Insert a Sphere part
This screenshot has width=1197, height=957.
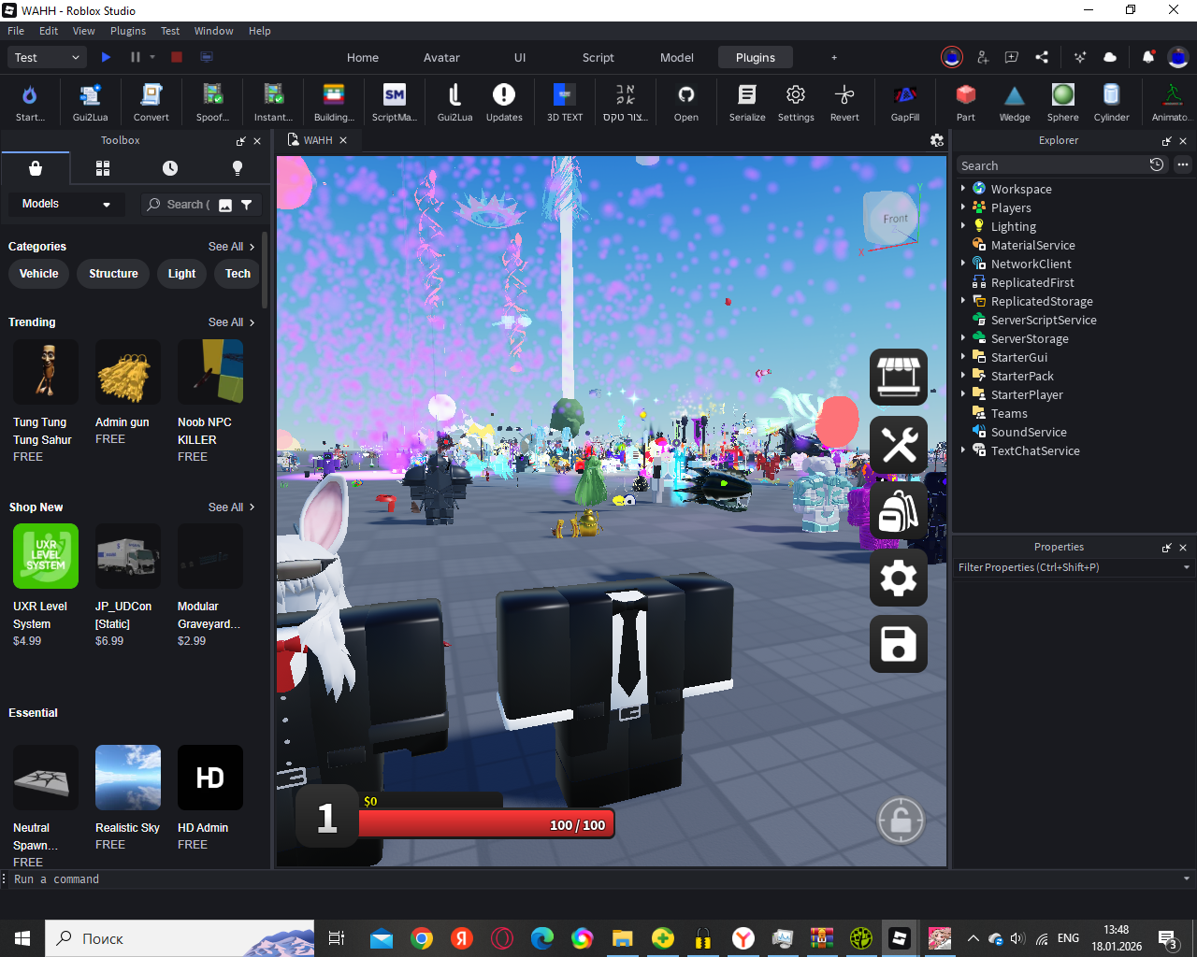tap(1063, 102)
